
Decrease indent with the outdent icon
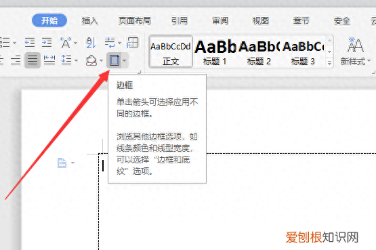point(30,43)
